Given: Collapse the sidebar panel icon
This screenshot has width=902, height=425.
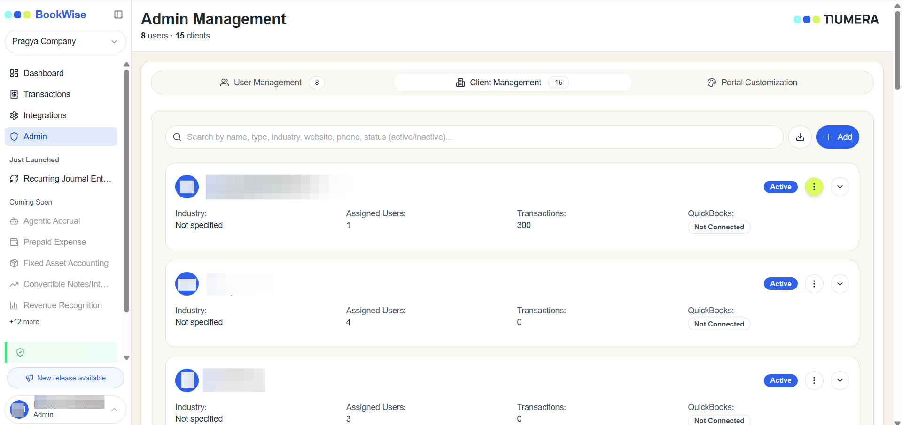Looking at the screenshot, I should point(118,15).
